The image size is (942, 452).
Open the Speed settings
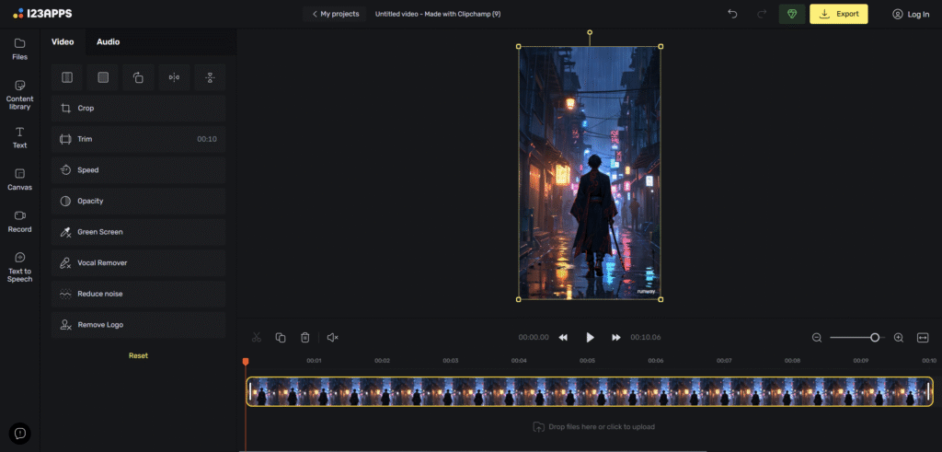point(138,170)
